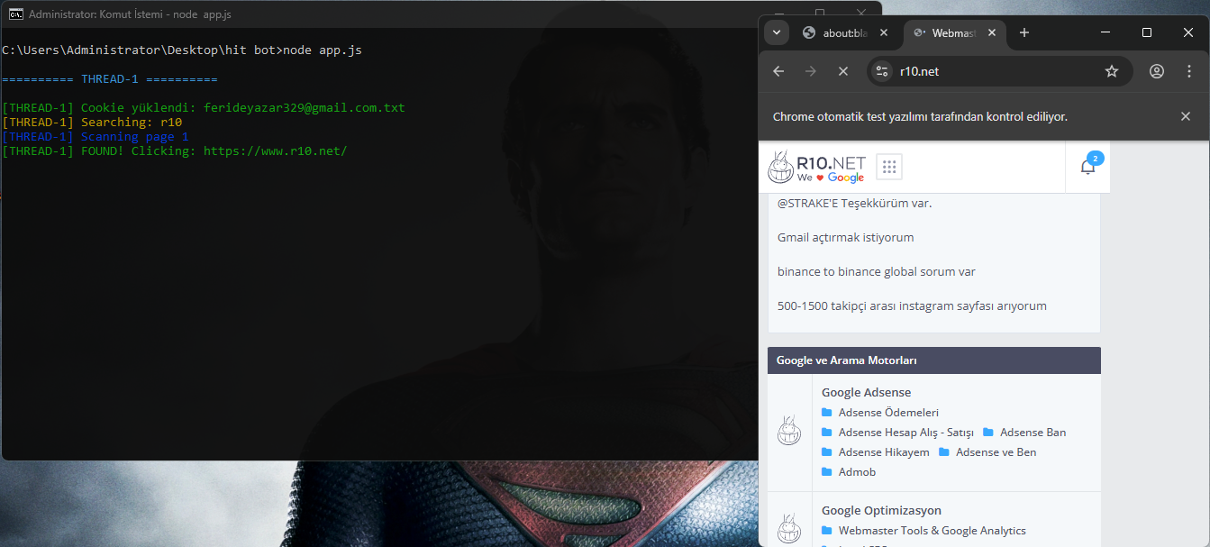Bookmark page with the star icon
Viewport: 1210px width, 547px height.
[x=1111, y=71]
